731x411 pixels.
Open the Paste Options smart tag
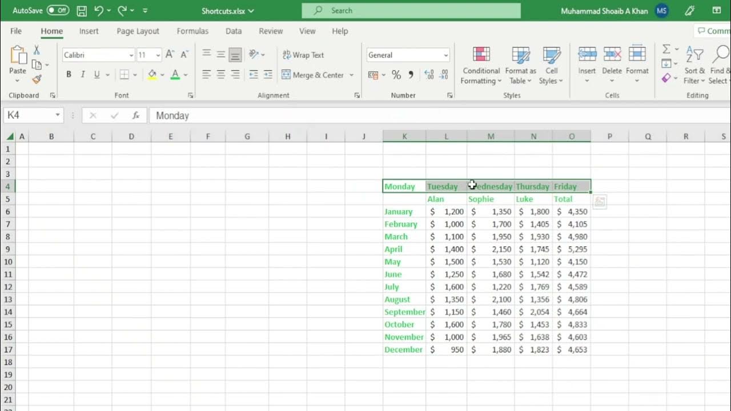pyautogui.click(x=600, y=201)
